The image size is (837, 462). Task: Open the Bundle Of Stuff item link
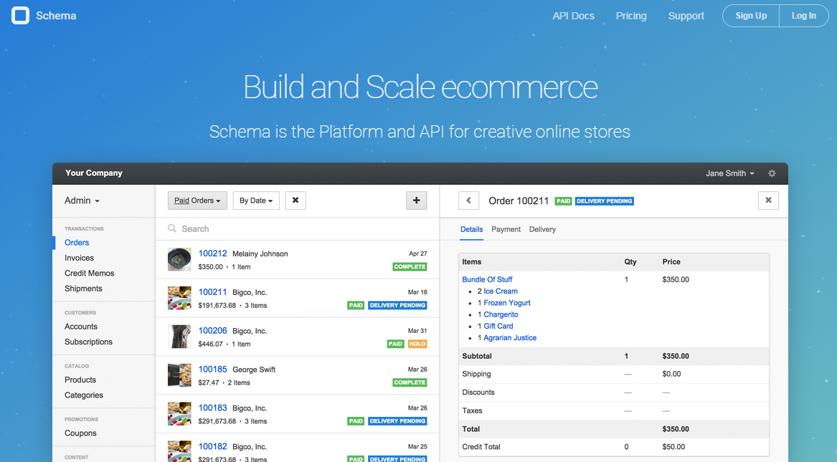(487, 279)
